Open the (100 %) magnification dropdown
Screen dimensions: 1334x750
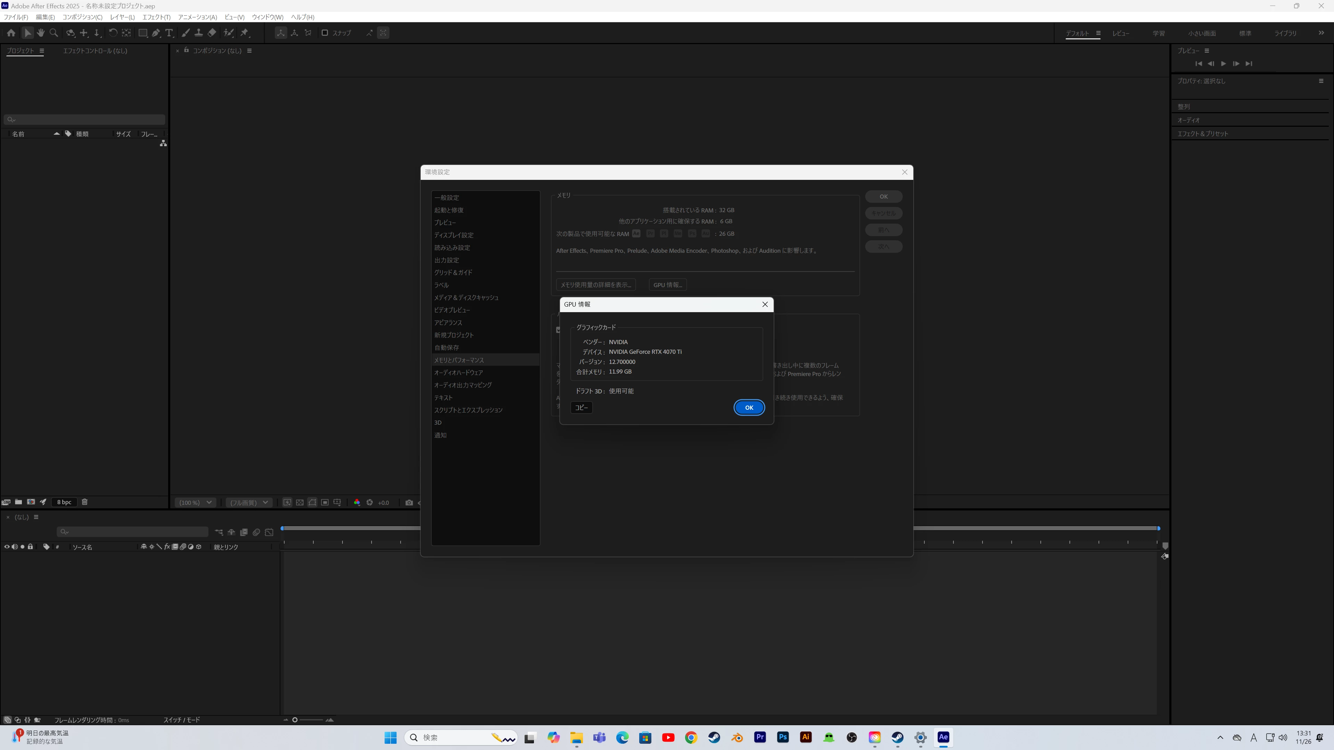tap(195, 502)
